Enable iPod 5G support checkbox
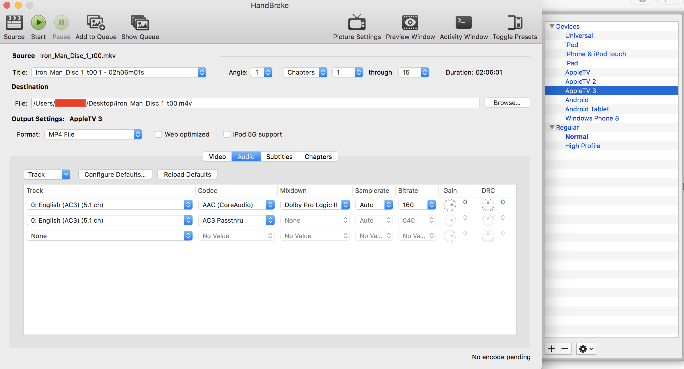This screenshot has width=684, height=369. 227,134
